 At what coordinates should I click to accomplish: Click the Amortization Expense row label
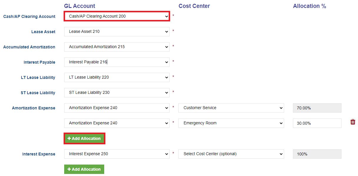(x=34, y=108)
